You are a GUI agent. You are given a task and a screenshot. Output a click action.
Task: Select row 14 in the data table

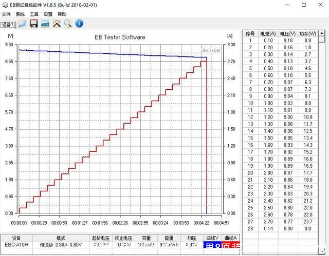click(250, 131)
